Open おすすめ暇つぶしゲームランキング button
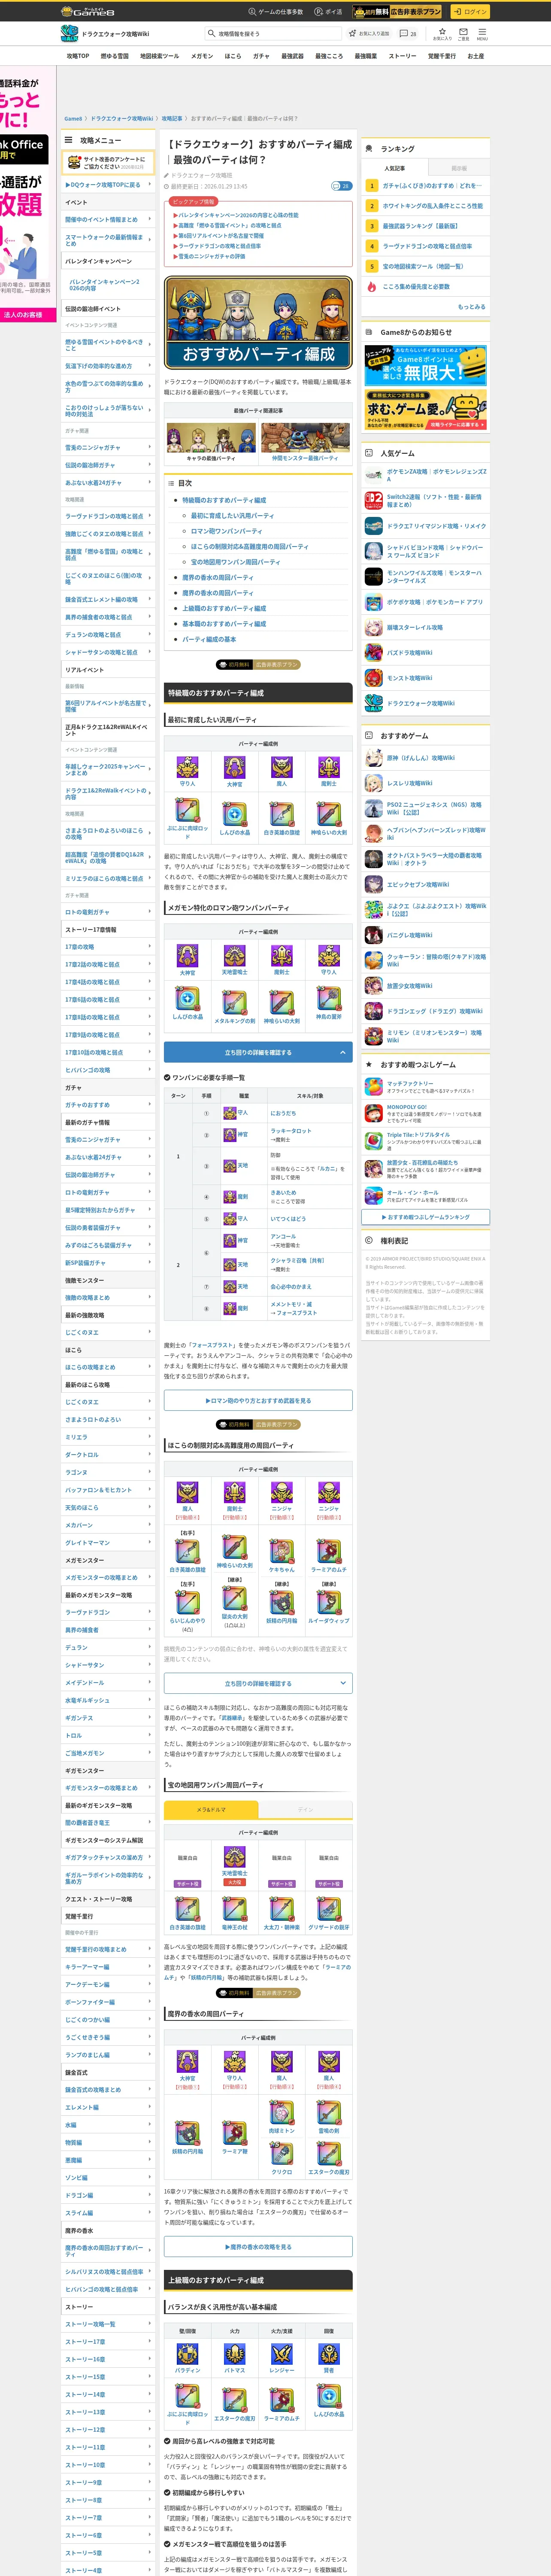551x2576 pixels. coord(426,1217)
